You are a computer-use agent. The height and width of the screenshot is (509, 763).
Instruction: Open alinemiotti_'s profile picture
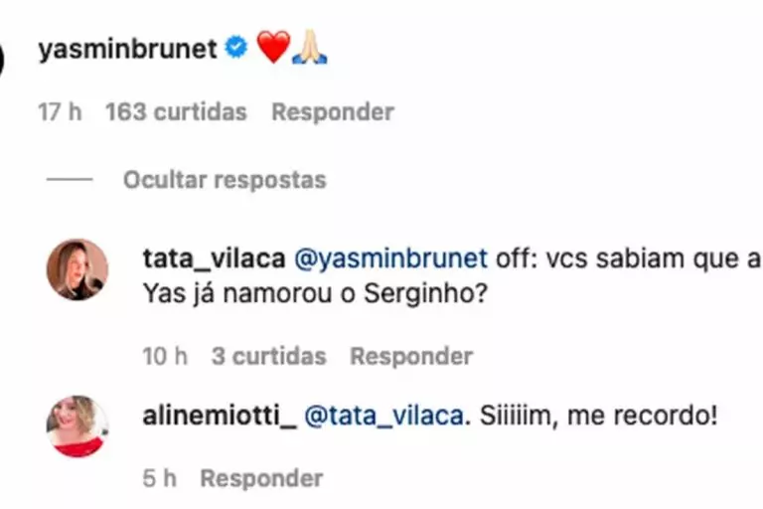(77, 426)
